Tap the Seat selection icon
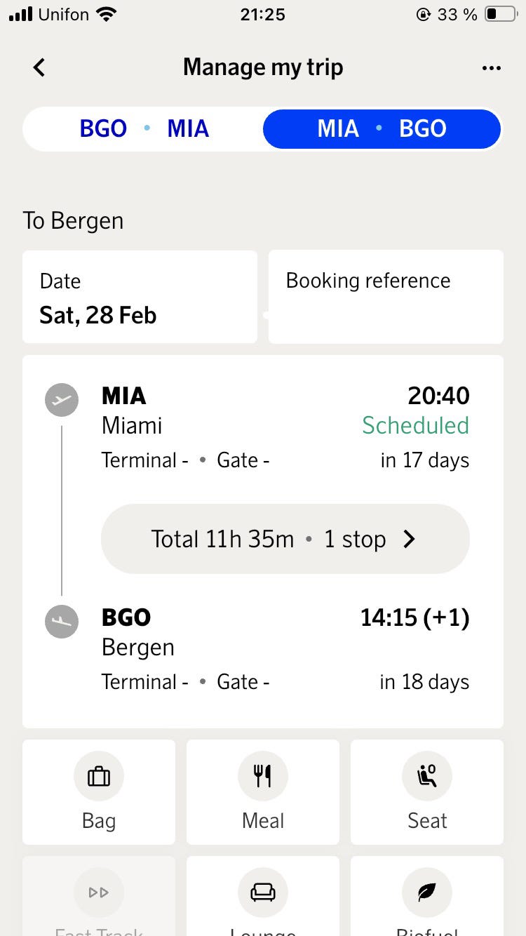The width and height of the screenshot is (526, 936). pos(427,777)
